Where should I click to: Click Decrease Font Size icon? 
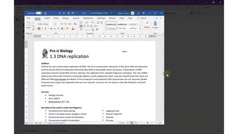click(65, 24)
